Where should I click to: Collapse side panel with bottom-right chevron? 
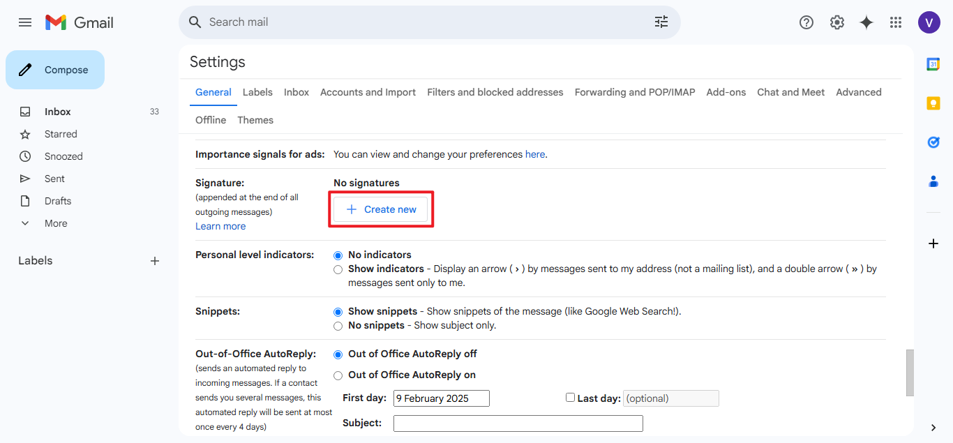[x=933, y=428]
